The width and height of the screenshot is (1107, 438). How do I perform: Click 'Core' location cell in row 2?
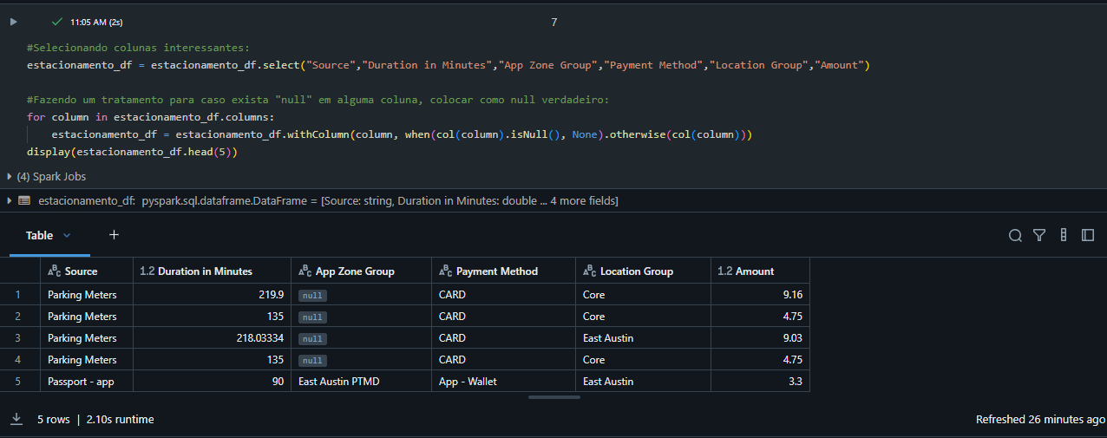point(643,316)
